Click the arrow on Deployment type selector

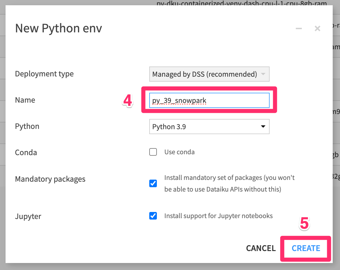click(x=263, y=74)
